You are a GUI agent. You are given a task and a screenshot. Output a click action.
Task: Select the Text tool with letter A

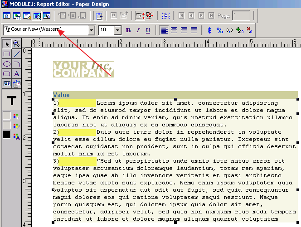(17, 74)
